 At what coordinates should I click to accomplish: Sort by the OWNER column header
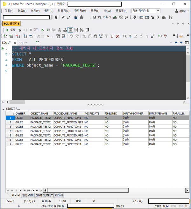click(x=22, y=114)
